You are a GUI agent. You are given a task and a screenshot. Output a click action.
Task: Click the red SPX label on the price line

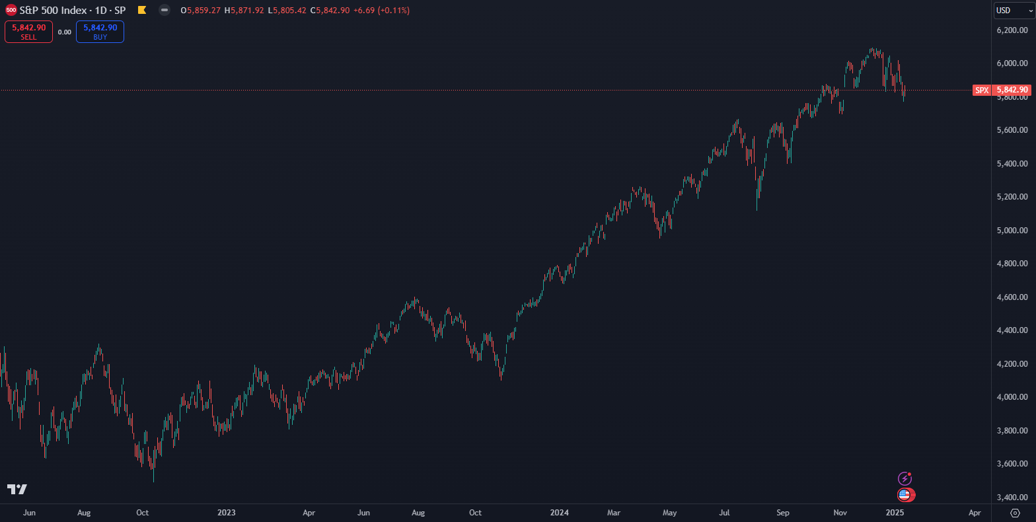[x=982, y=90]
